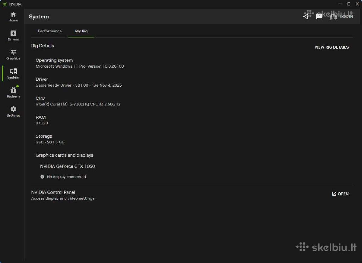Click the SSD - 931.5 GB value
362x263 pixels.
click(x=50, y=142)
